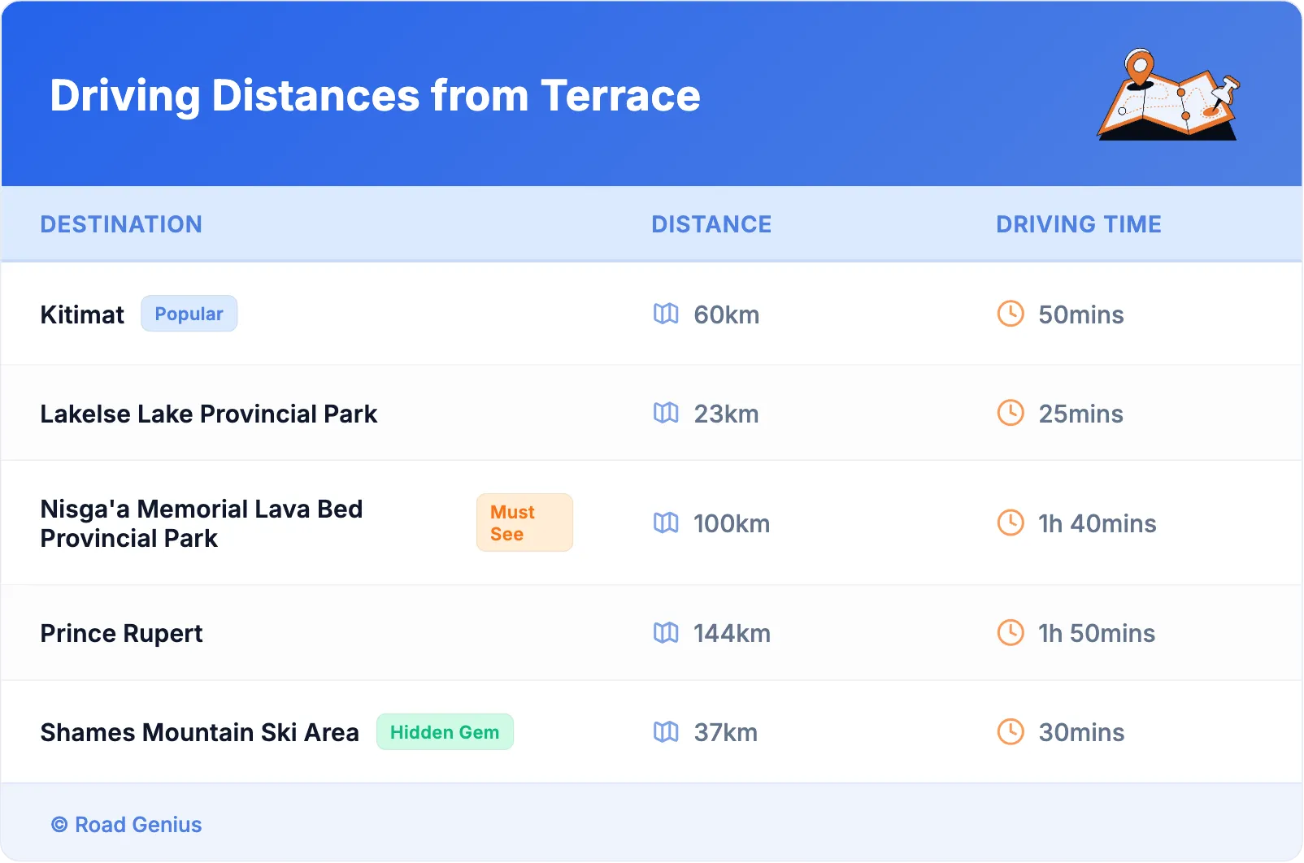Image resolution: width=1304 pixels, height=863 pixels.
Task: Select Lakelse Lake Provincial Park destination
Action: click(x=209, y=414)
